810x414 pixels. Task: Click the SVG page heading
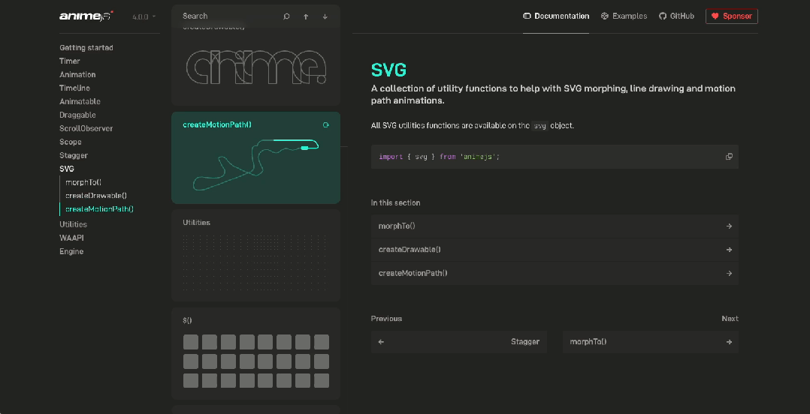(389, 70)
